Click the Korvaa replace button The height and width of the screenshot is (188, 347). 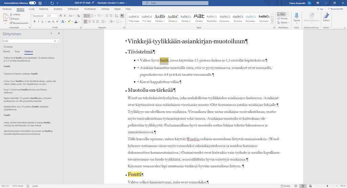[282, 18]
